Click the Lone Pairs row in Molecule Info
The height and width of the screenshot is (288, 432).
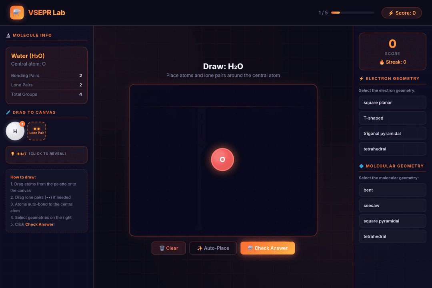pyautogui.click(x=46, y=85)
